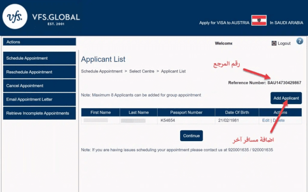Open Reschedule Appointment in the sidebar
The height and width of the screenshot is (192, 308).
(x=40, y=72)
